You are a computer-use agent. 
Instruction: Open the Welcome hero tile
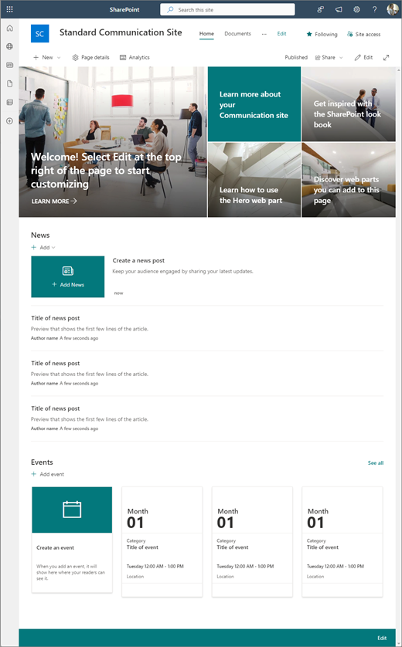tap(113, 141)
